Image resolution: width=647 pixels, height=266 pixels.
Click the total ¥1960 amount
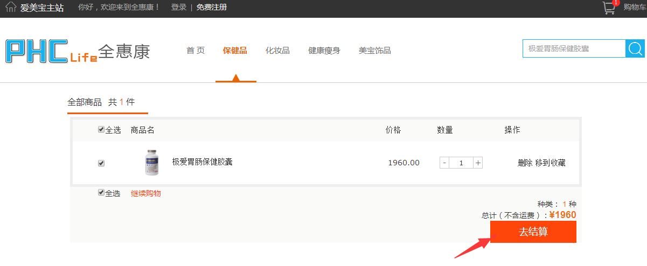563,215
